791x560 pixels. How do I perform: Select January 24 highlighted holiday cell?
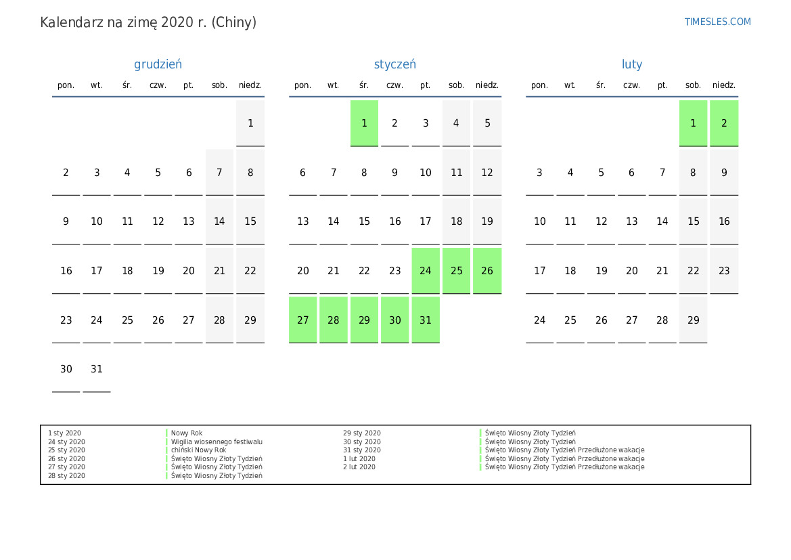coord(425,271)
